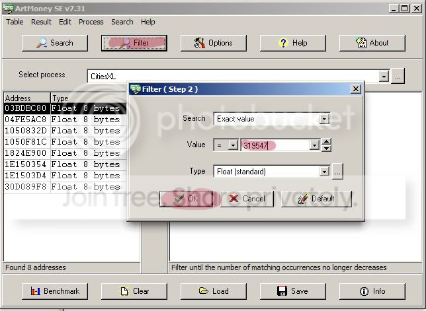Screen dimensions: 426x311
Task: Select address row 03BDBC80
Action: 65,108
